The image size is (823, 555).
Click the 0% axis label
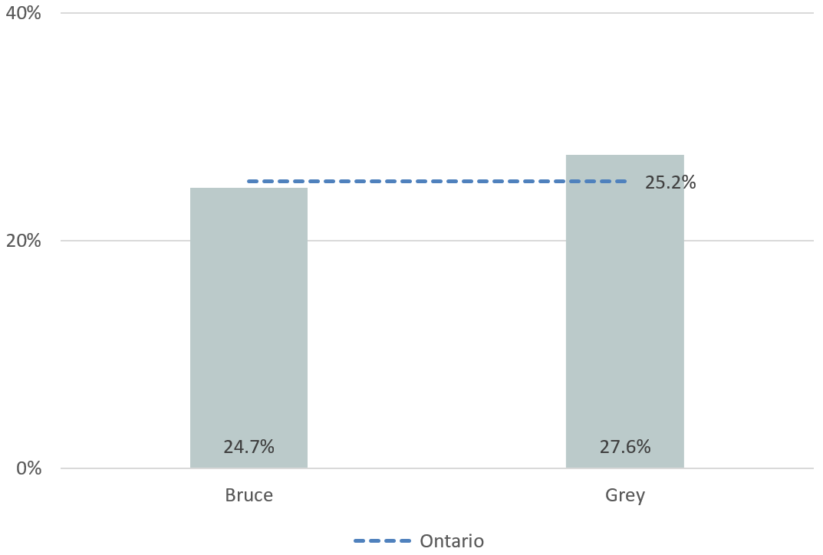[28, 468]
